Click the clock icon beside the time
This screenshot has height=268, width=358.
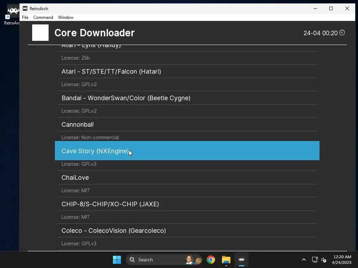point(342,32)
